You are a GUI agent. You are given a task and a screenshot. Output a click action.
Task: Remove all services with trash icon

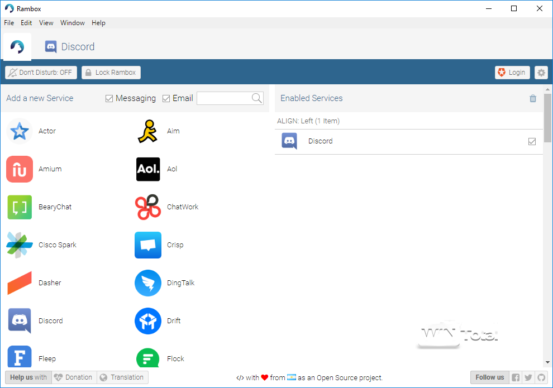(533, 98)
